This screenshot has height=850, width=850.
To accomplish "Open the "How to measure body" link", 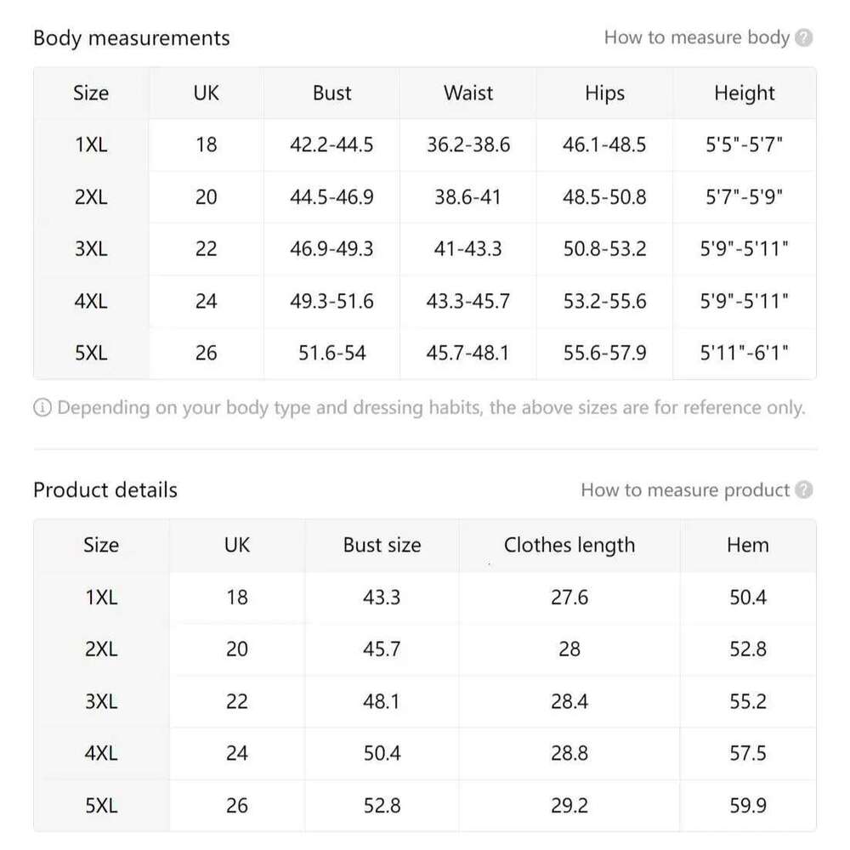I will click(x=696, y=37).
